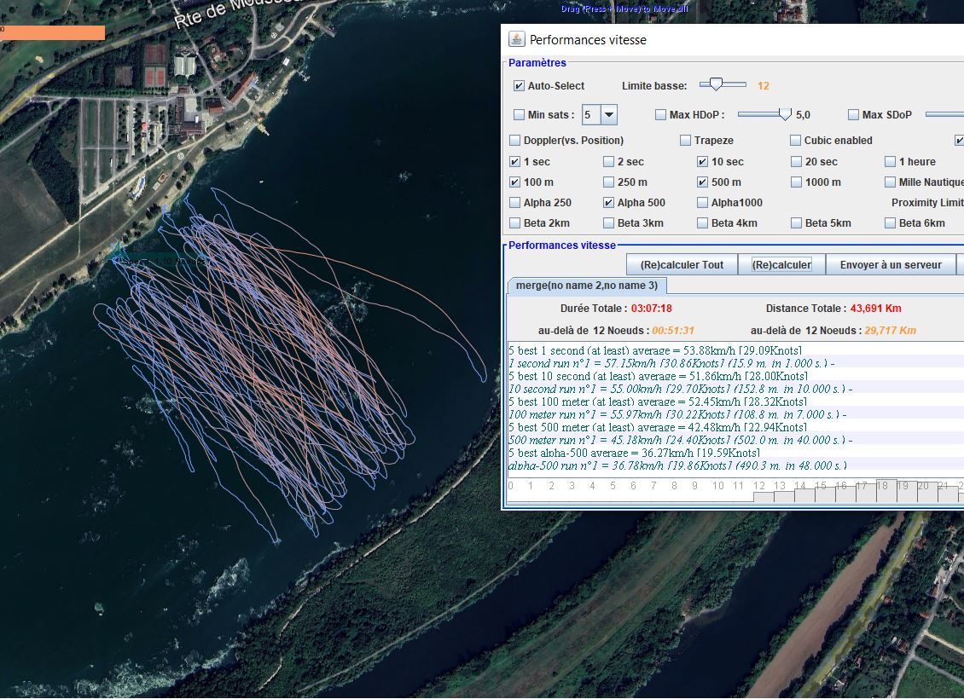Uncheck the Alpha 500 option
Image resolution: width=964 pixels, height=699 pixels.
point(609,203)
